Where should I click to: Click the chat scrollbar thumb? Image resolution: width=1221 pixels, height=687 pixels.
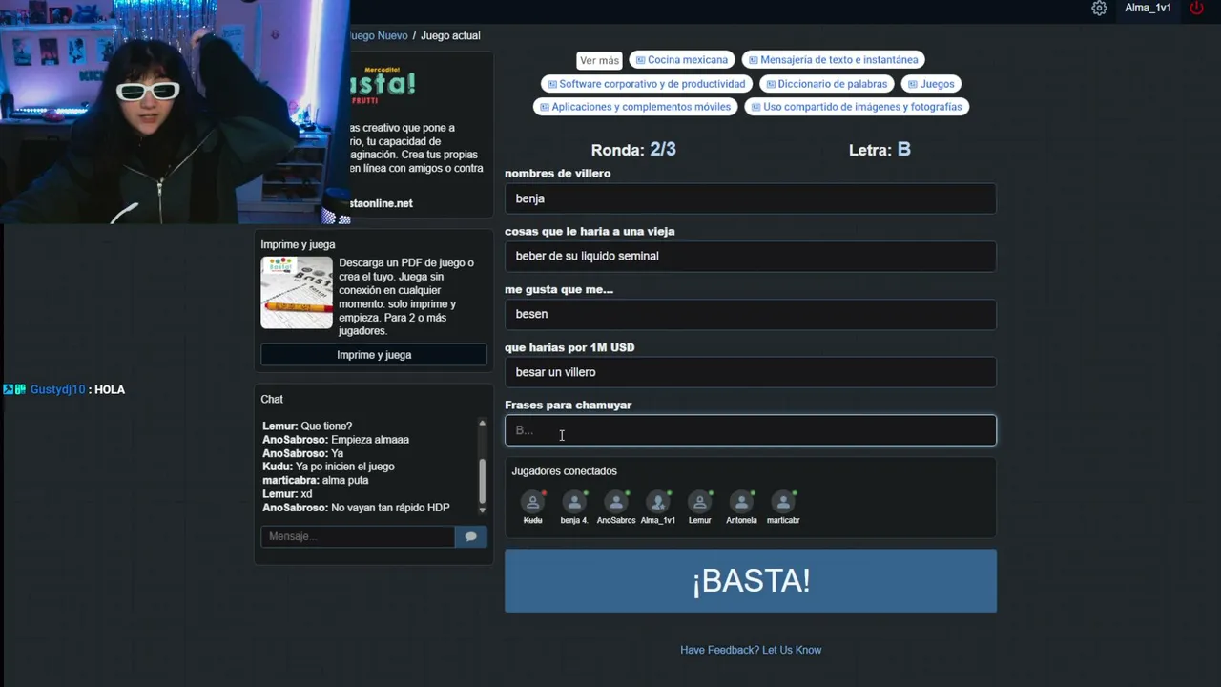pyautogui.click(x=482, y=481)
